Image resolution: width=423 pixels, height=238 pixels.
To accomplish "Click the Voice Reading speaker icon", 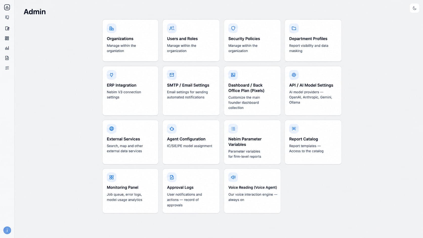I will pos(233,177).
